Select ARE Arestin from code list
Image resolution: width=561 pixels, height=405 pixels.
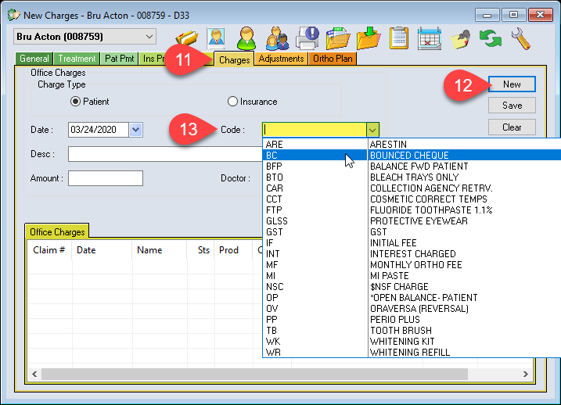(412, 145)
